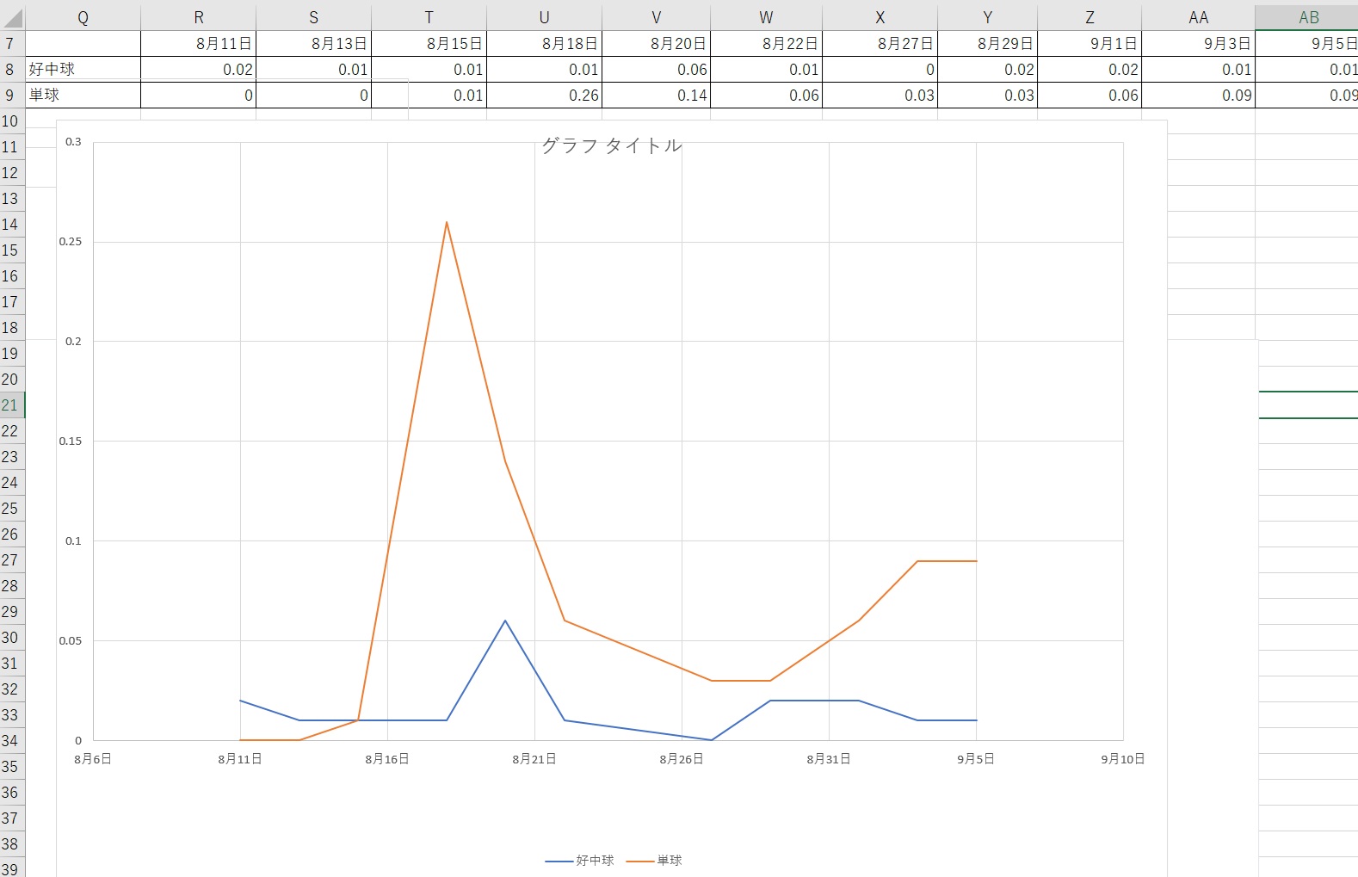Screen dimensions: 1358x877
Task: Click cell labeled 単球
Action: click(83, 96)
